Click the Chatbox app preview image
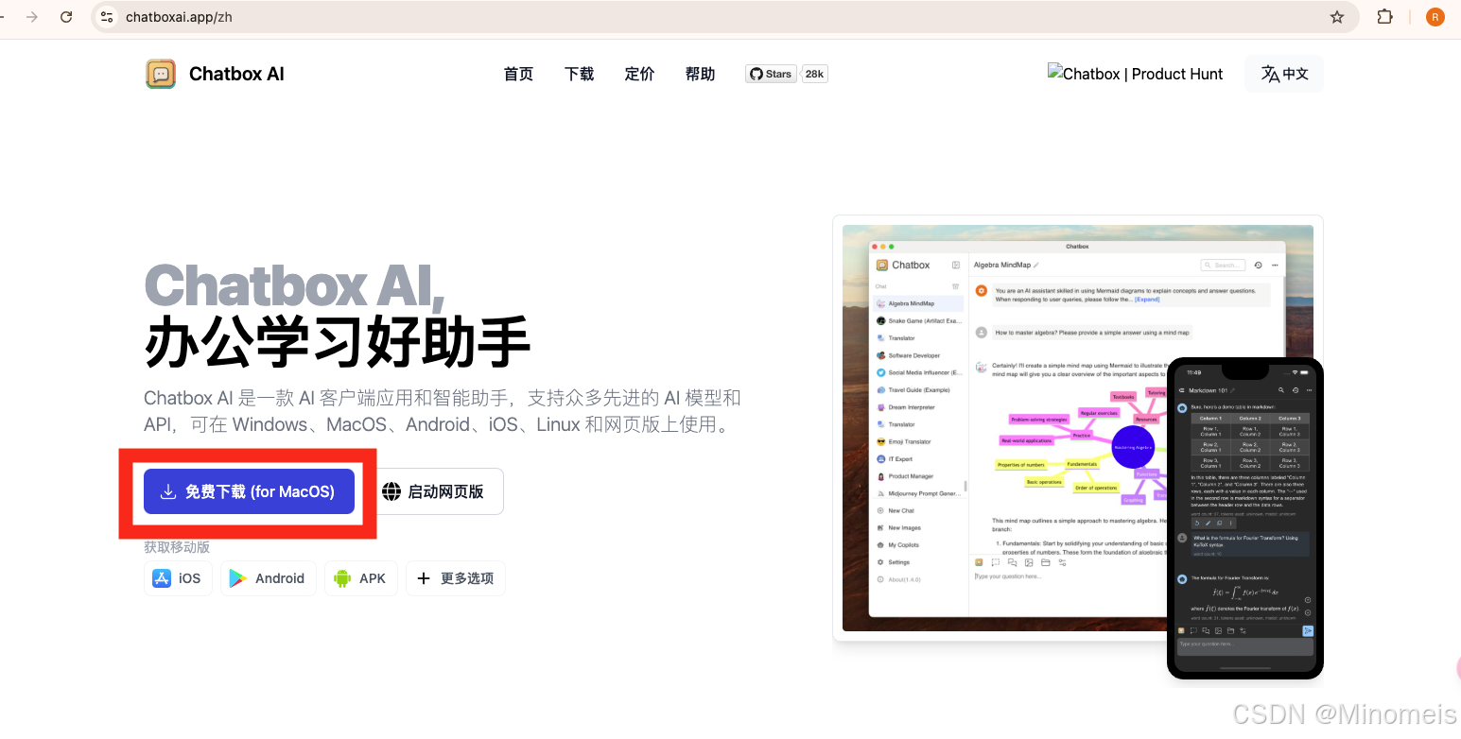1461x739 pixels. (x=1077, y=428)
